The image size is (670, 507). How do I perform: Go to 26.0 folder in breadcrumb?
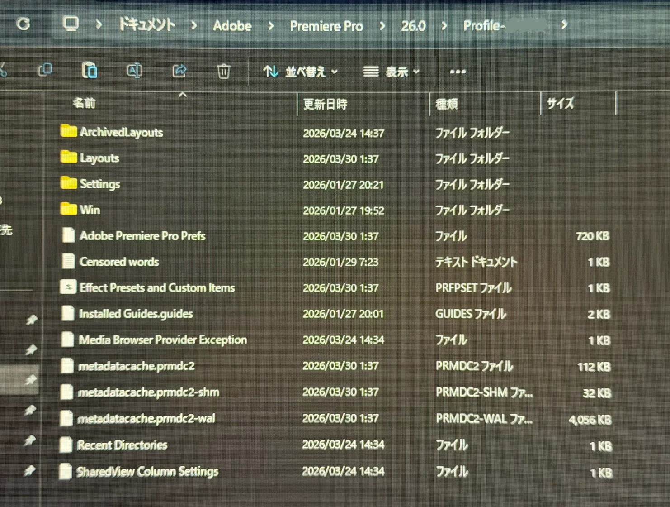point(413,26)
